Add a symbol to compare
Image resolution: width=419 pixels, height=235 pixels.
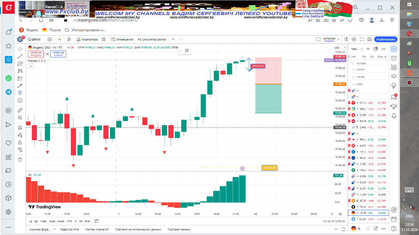pyautogui.click(x=50, y=39)
